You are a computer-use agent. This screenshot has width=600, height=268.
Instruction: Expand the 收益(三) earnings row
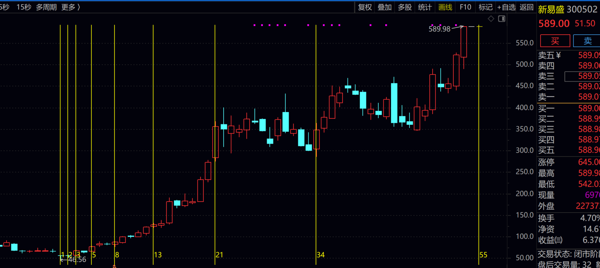click(550, 240)
